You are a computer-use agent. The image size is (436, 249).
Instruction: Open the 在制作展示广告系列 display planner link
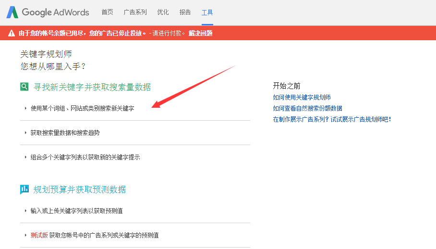pos(332,120)
